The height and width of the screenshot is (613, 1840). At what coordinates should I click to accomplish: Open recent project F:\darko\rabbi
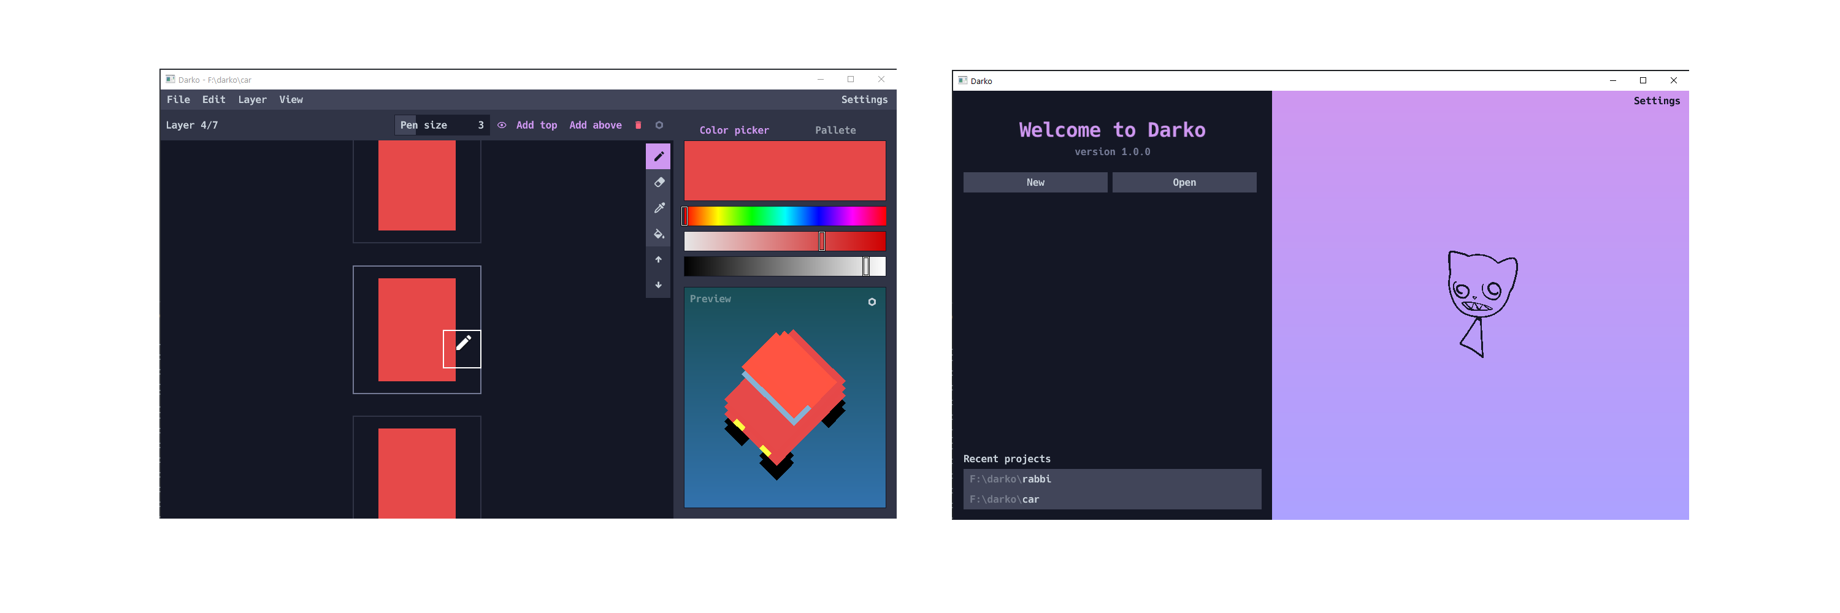tap(1111, 479)
